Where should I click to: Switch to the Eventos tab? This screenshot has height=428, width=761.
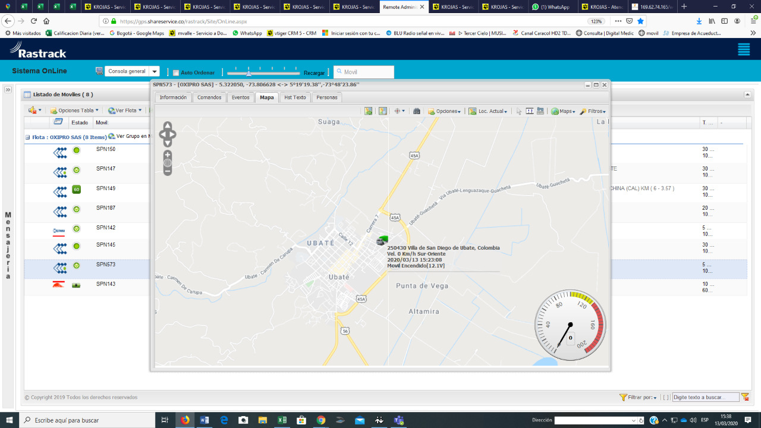coord(240,97)
